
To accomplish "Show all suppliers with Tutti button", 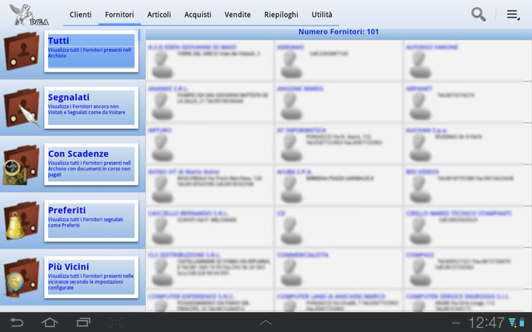I will click(91, 51).
